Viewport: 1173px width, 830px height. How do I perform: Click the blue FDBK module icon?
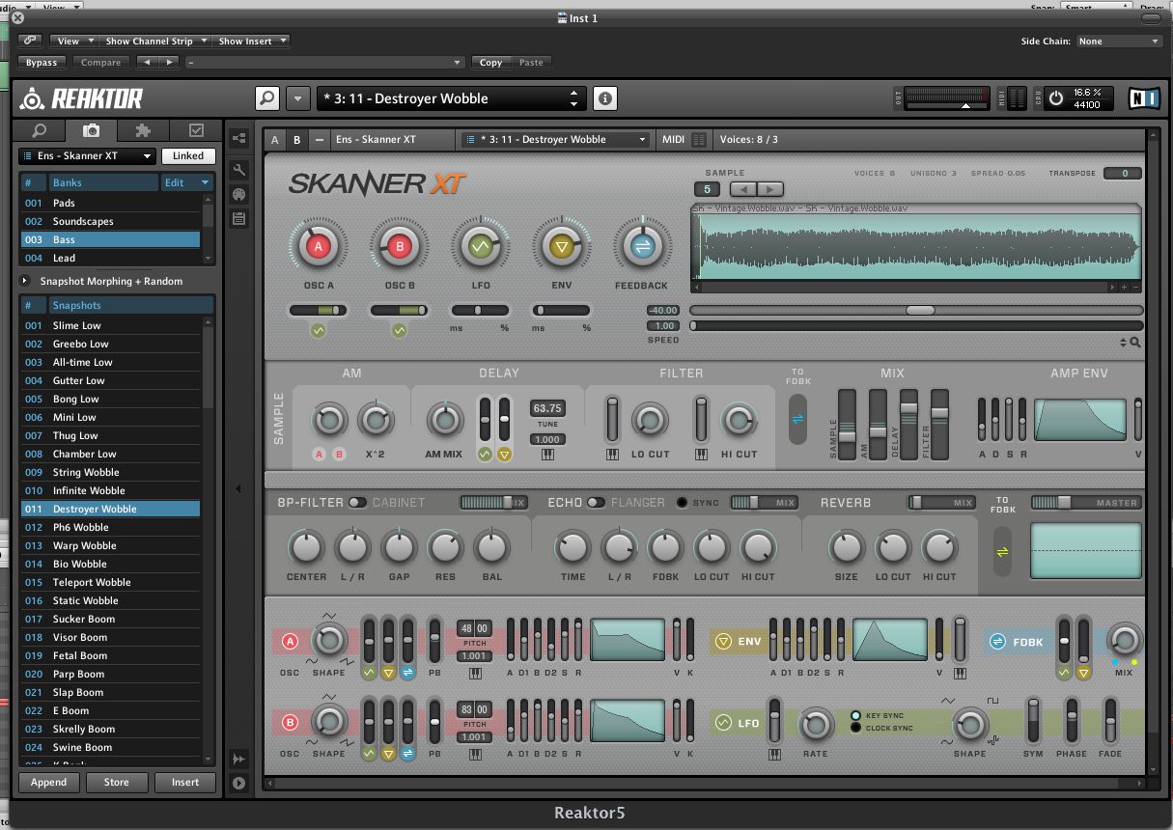click(998, 641)
